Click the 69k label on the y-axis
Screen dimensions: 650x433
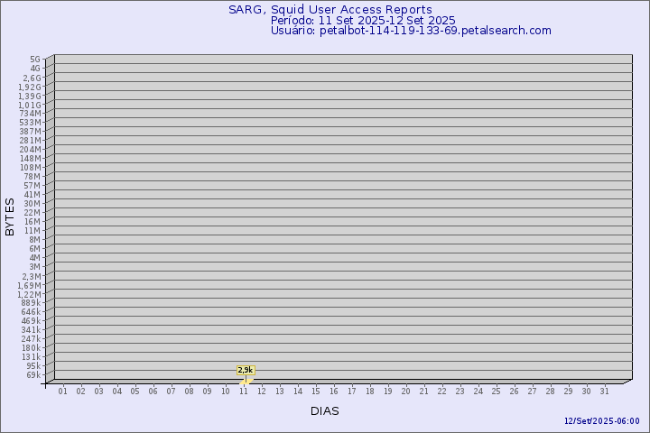point(32,375)
